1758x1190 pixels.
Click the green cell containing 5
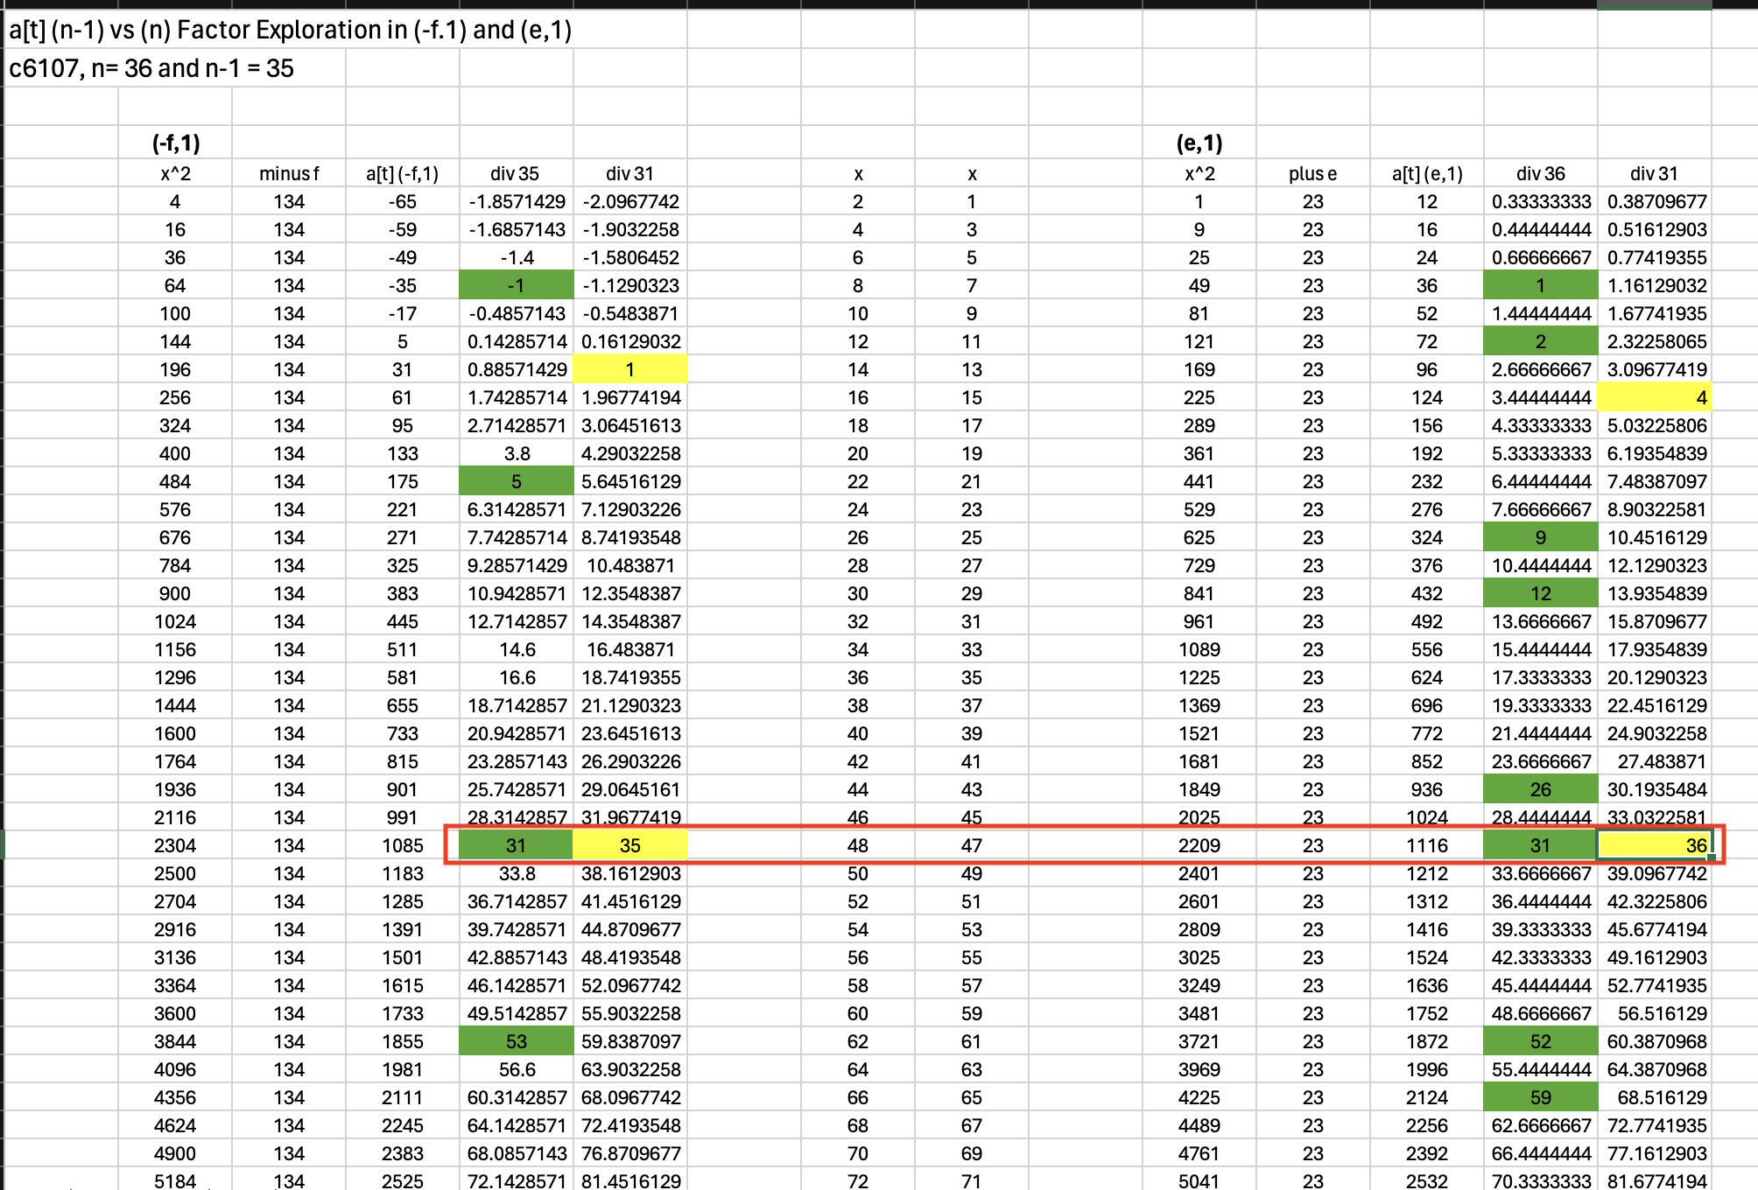(x=517, y=481)
